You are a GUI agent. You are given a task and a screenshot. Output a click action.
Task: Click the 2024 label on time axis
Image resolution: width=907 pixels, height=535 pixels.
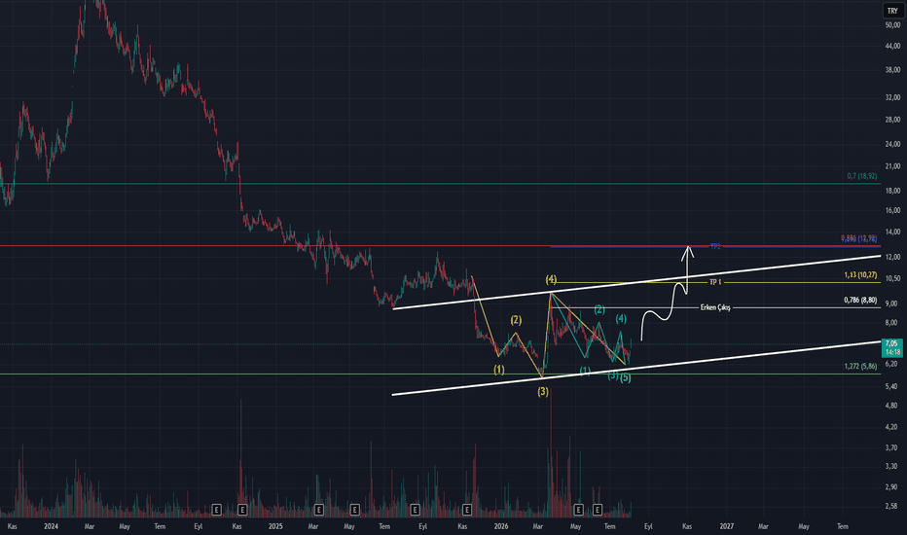(x=51, y=526)
